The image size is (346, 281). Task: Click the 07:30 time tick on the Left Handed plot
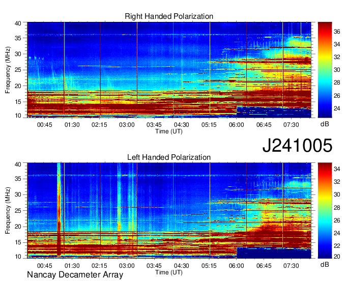(x=291, y=265)
